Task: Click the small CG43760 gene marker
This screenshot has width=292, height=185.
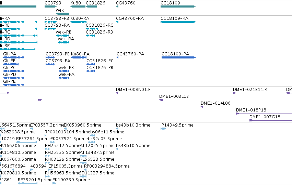Action: pyautogui.click(x=117, y=6)
